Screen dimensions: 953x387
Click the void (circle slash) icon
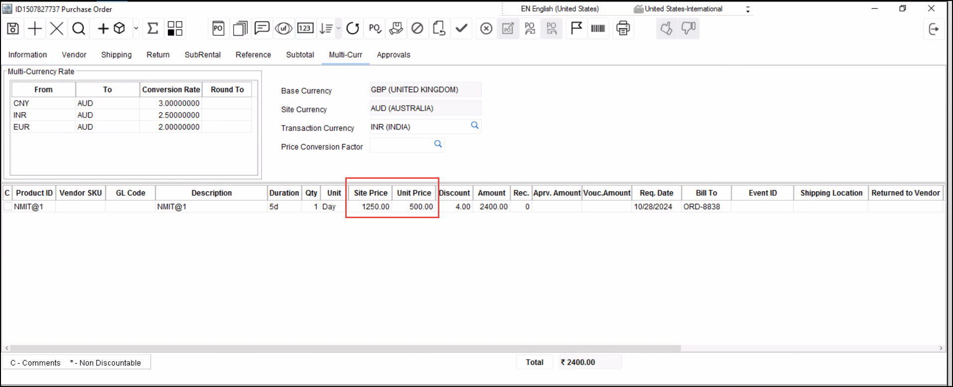[x=417, y=29]
